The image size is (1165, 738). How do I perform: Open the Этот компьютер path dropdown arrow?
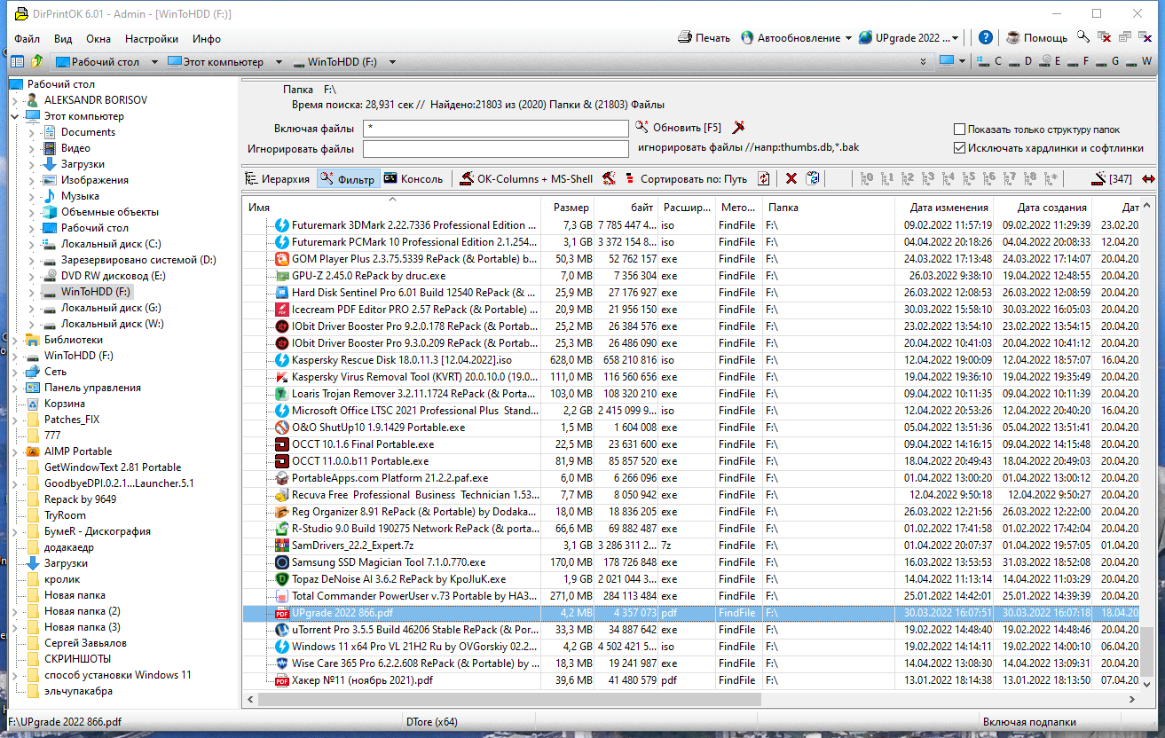pos(278,62)
